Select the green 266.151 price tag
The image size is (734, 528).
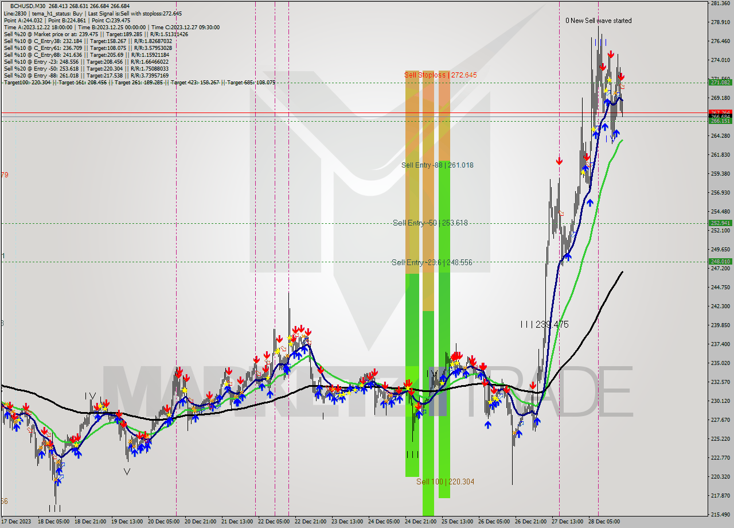click(x=720, y=121)
